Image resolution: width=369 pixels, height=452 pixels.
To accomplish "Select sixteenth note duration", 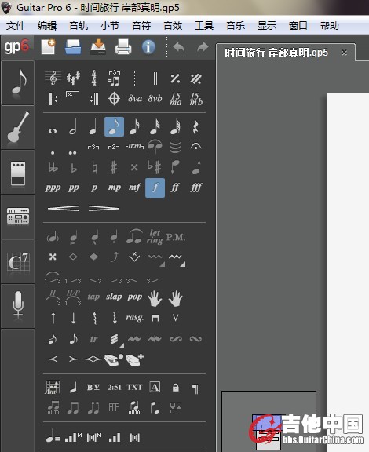I will point(135,127).
